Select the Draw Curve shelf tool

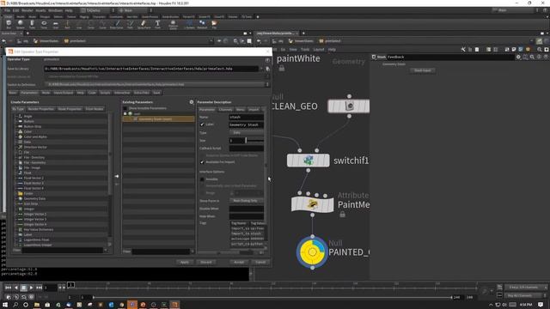117,24
